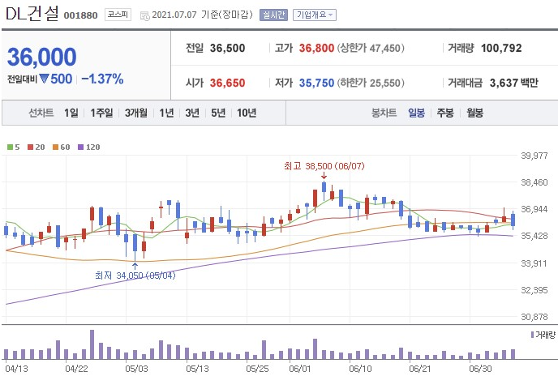558x376 pixels.
Task: Switch to 일봉 daily candle chart
Action: (416, 113)
